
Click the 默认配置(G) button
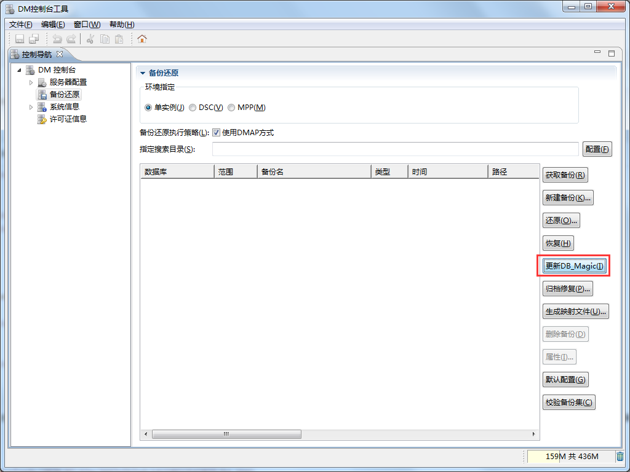click(565, 380)
